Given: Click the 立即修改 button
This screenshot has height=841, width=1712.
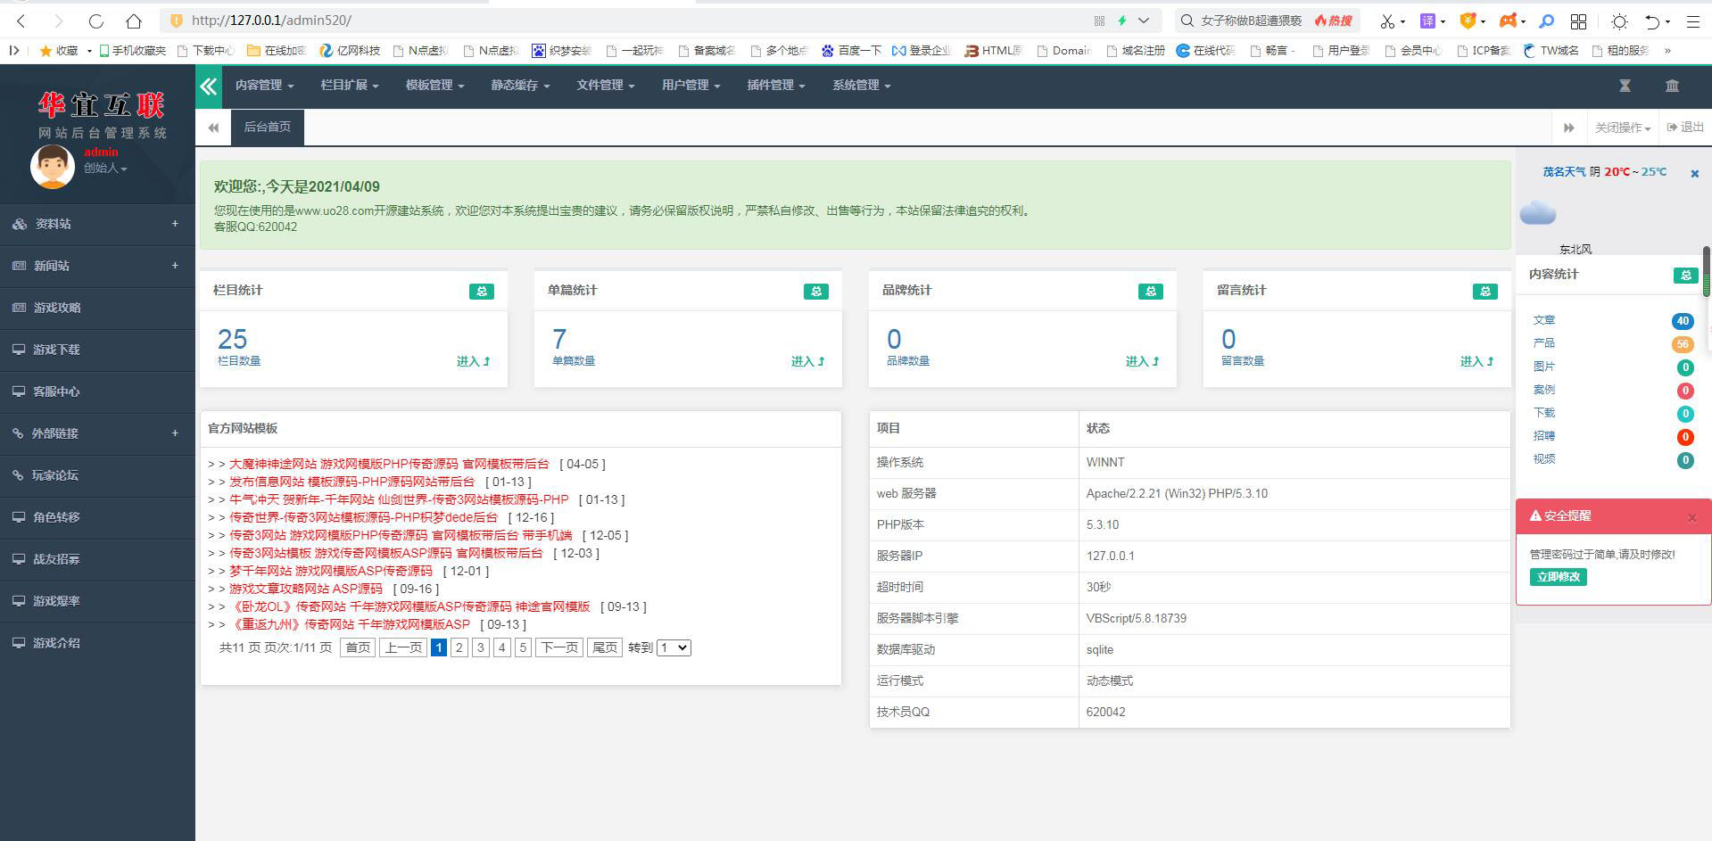Looking at the screenshot, I should coord(1558,577).
